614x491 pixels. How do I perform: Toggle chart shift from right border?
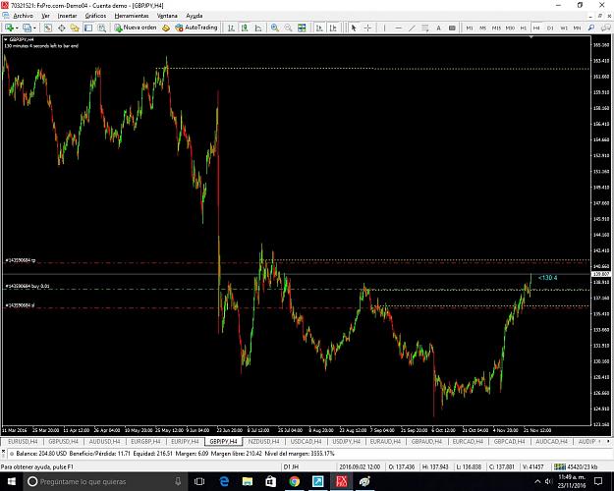click(333, 27)
